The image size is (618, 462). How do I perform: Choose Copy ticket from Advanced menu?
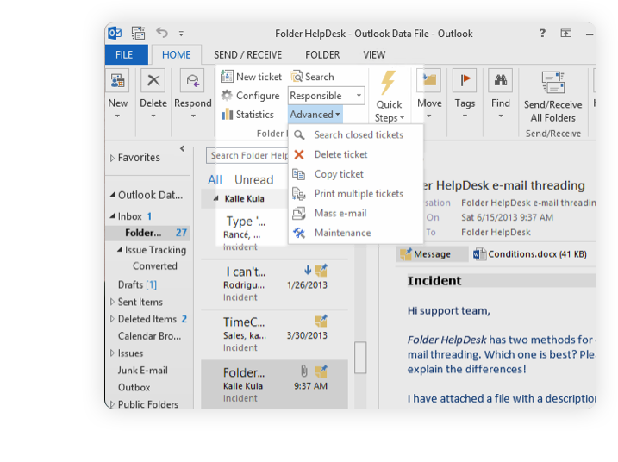[356, 174]
